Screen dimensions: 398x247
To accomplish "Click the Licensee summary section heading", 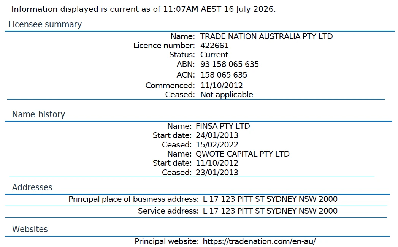I will tap(45, 24).
